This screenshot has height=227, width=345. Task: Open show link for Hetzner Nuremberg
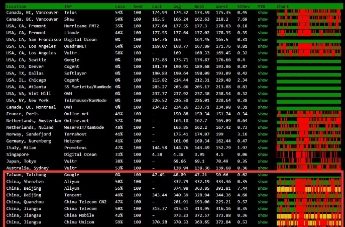pyautogui.click(x=263, y=141)
